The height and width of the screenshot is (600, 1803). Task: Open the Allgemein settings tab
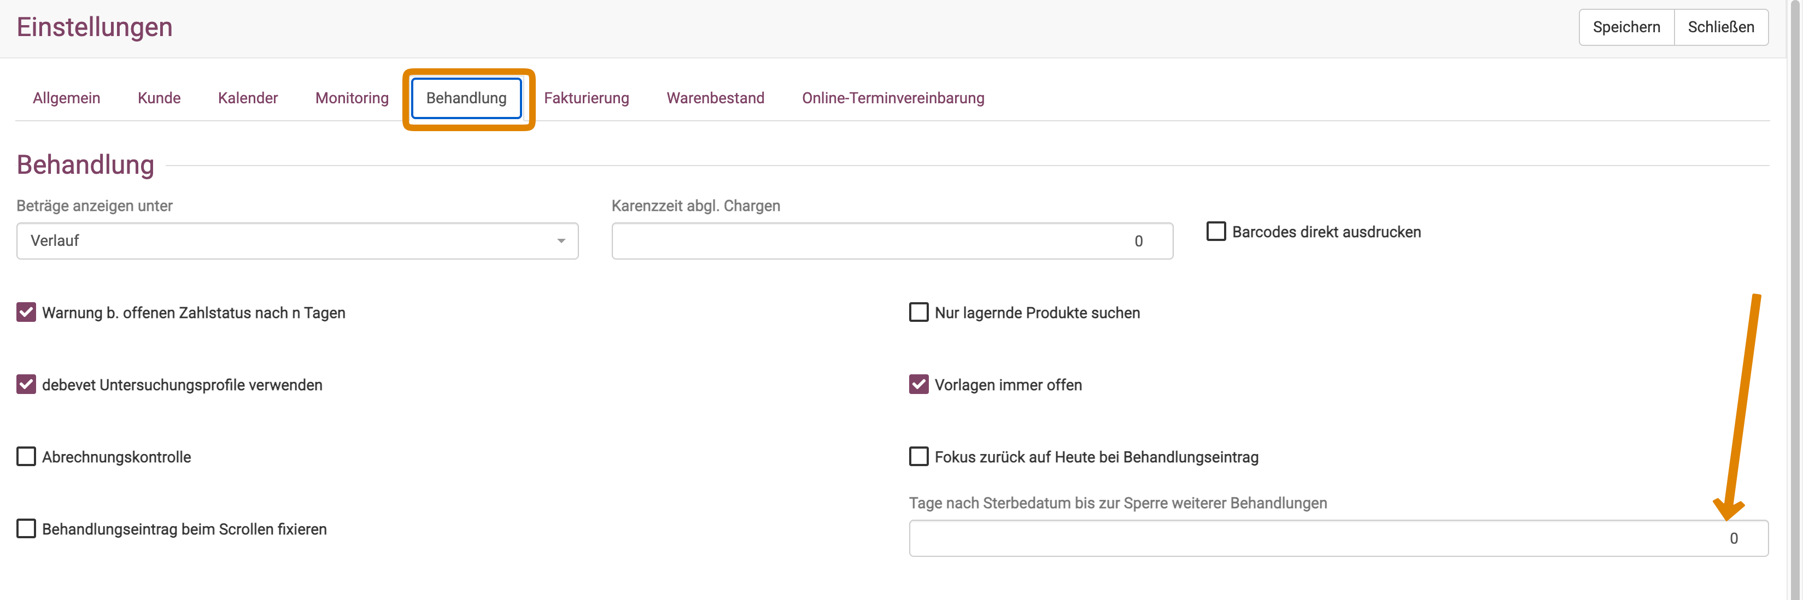[x=67, y=98]
